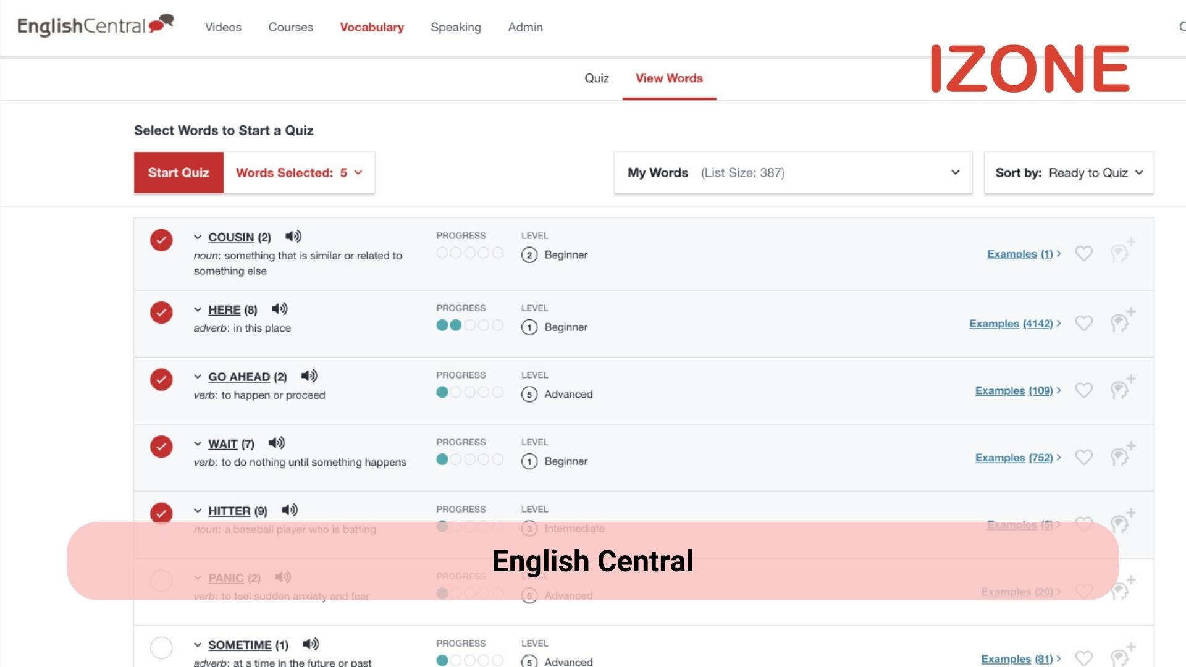Open the Speaking menu

pos(456,27)
